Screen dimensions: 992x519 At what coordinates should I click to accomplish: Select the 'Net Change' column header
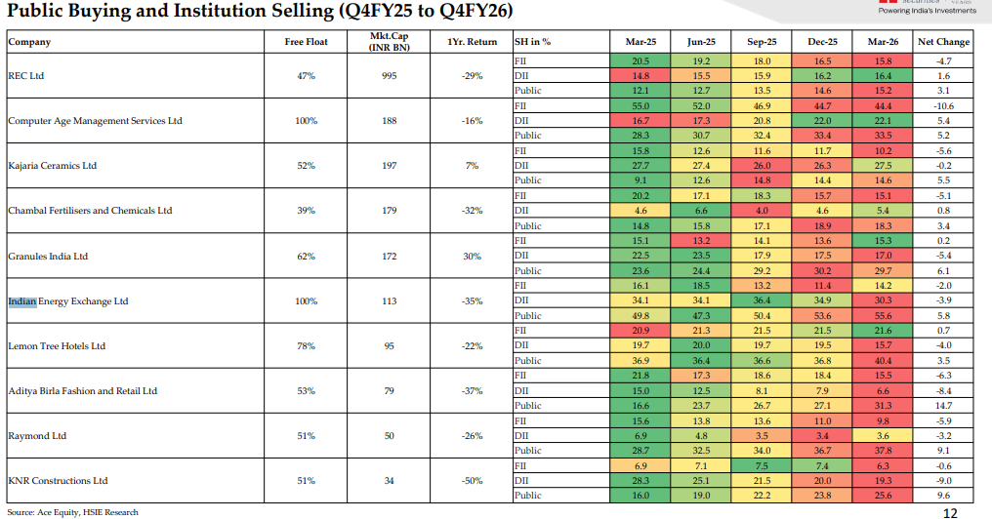point(943,42)
